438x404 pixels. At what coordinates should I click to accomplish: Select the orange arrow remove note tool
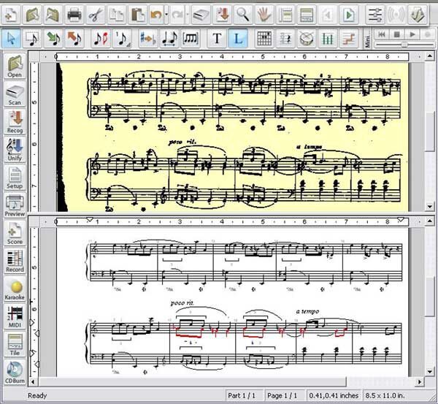[74, 38]
